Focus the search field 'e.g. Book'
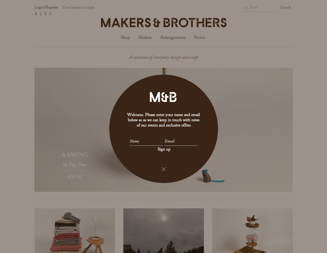The width and height of the screenshot is (327, 253). pyautogui.click(x=260, y=8)
